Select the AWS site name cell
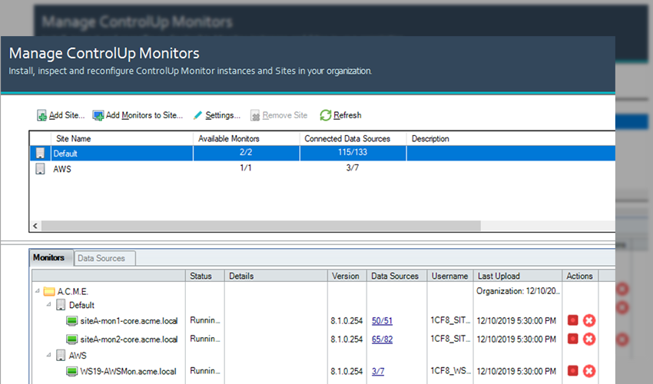 tap(122, 169)
